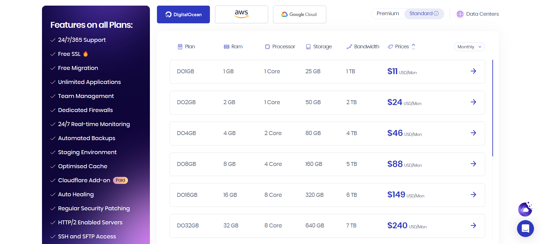Click the 7 TB bandwidth value
This screenshot has height=244, width=541.
point(351,225)
